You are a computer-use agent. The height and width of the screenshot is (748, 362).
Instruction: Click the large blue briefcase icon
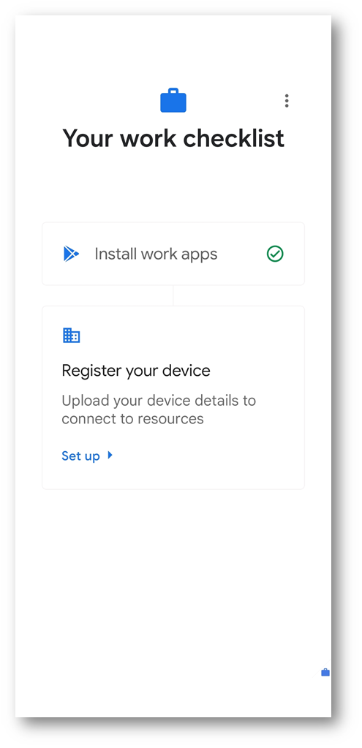pyautogui.click(x=173, y=100)
